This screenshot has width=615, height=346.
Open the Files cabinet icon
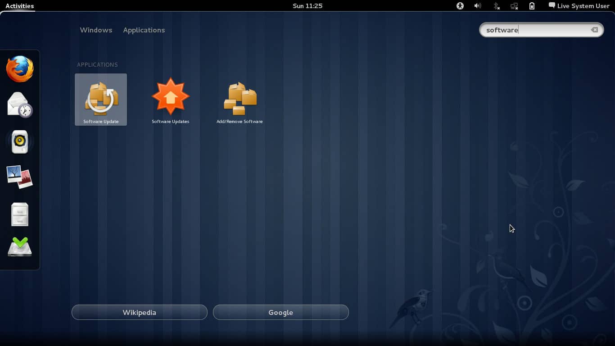click(x=20, y=214)
